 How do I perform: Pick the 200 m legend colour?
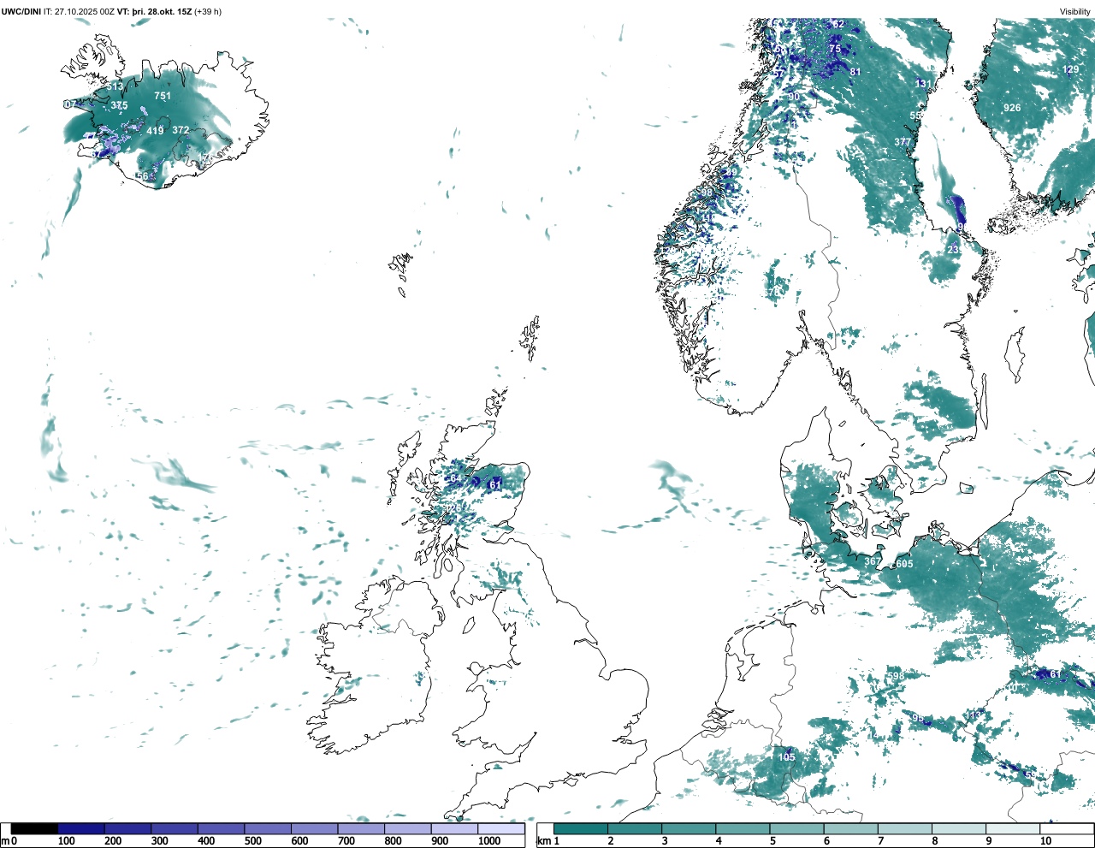point(128,828)
